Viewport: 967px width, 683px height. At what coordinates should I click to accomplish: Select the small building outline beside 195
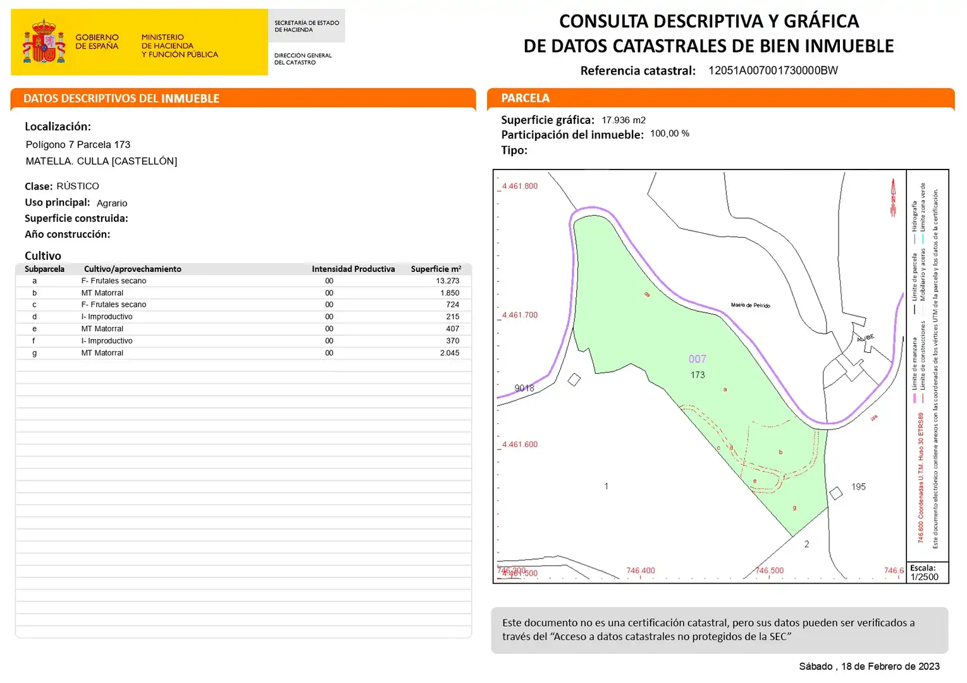click(836, 493)
